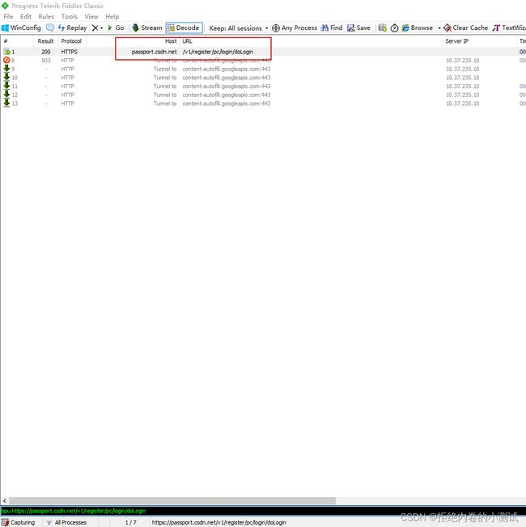Viewport: 526px width, 527px height.
Task: Sort by Server IP column header
Action: 456,41
